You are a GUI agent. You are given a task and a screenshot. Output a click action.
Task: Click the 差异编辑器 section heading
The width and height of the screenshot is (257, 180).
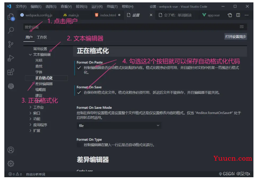coord(93,159)
